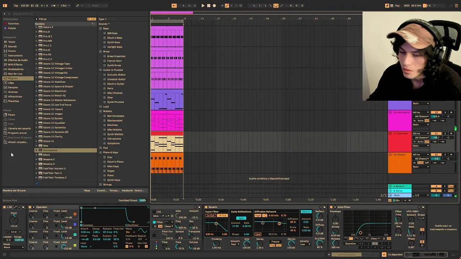Toggle the computer MIDI keyboard icon
This screenshot has height=259, width=461.
[x=392, y=5]
